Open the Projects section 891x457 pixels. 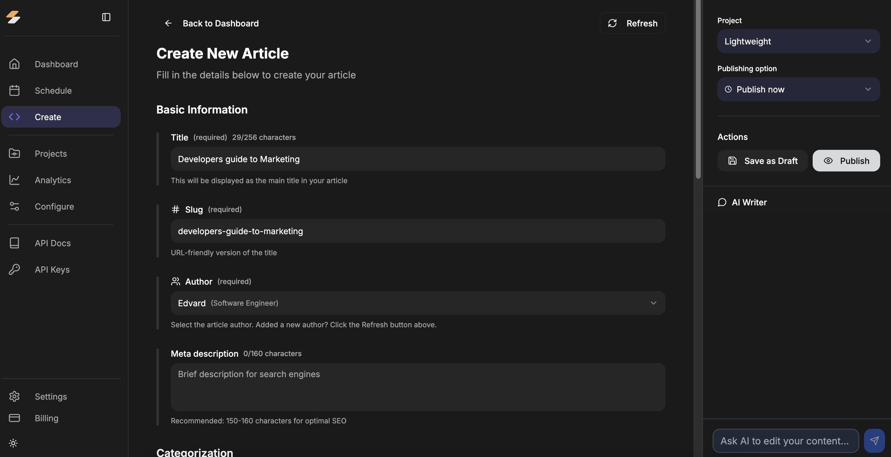[x=50, y=154]
